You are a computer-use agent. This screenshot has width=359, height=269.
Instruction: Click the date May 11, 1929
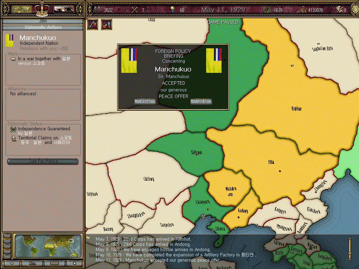coord(223,10)
